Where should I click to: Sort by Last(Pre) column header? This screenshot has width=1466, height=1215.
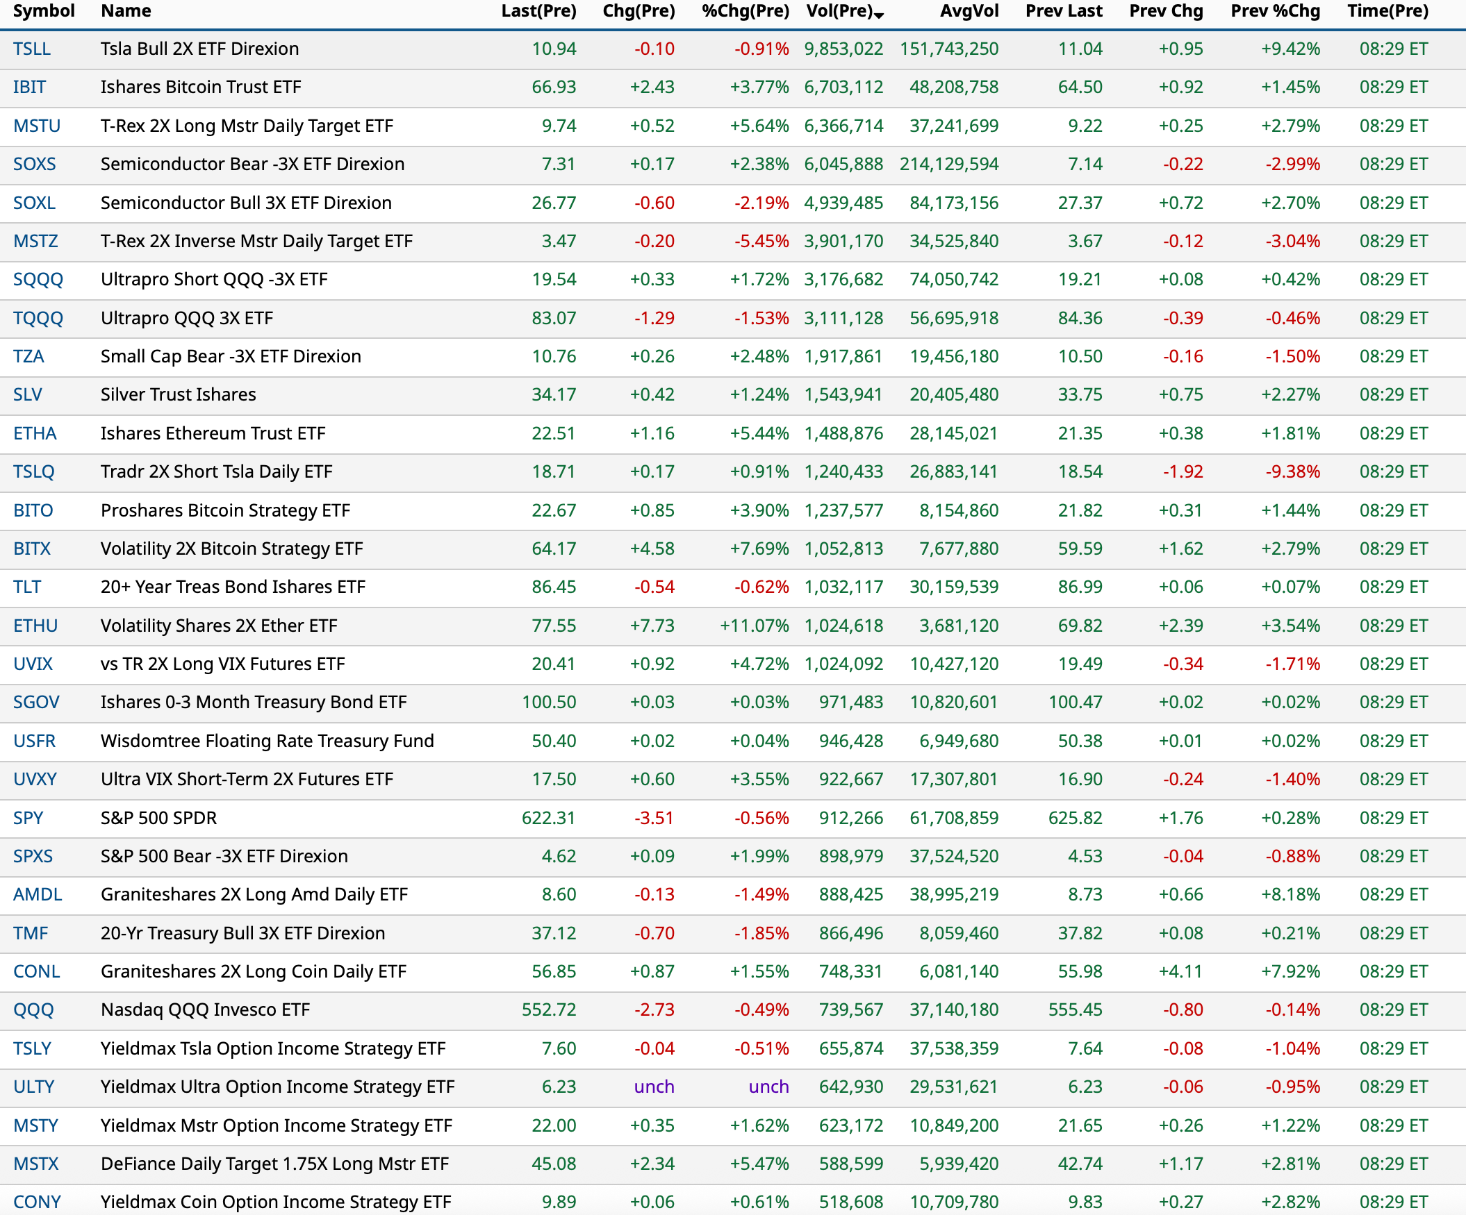point(538,11)
